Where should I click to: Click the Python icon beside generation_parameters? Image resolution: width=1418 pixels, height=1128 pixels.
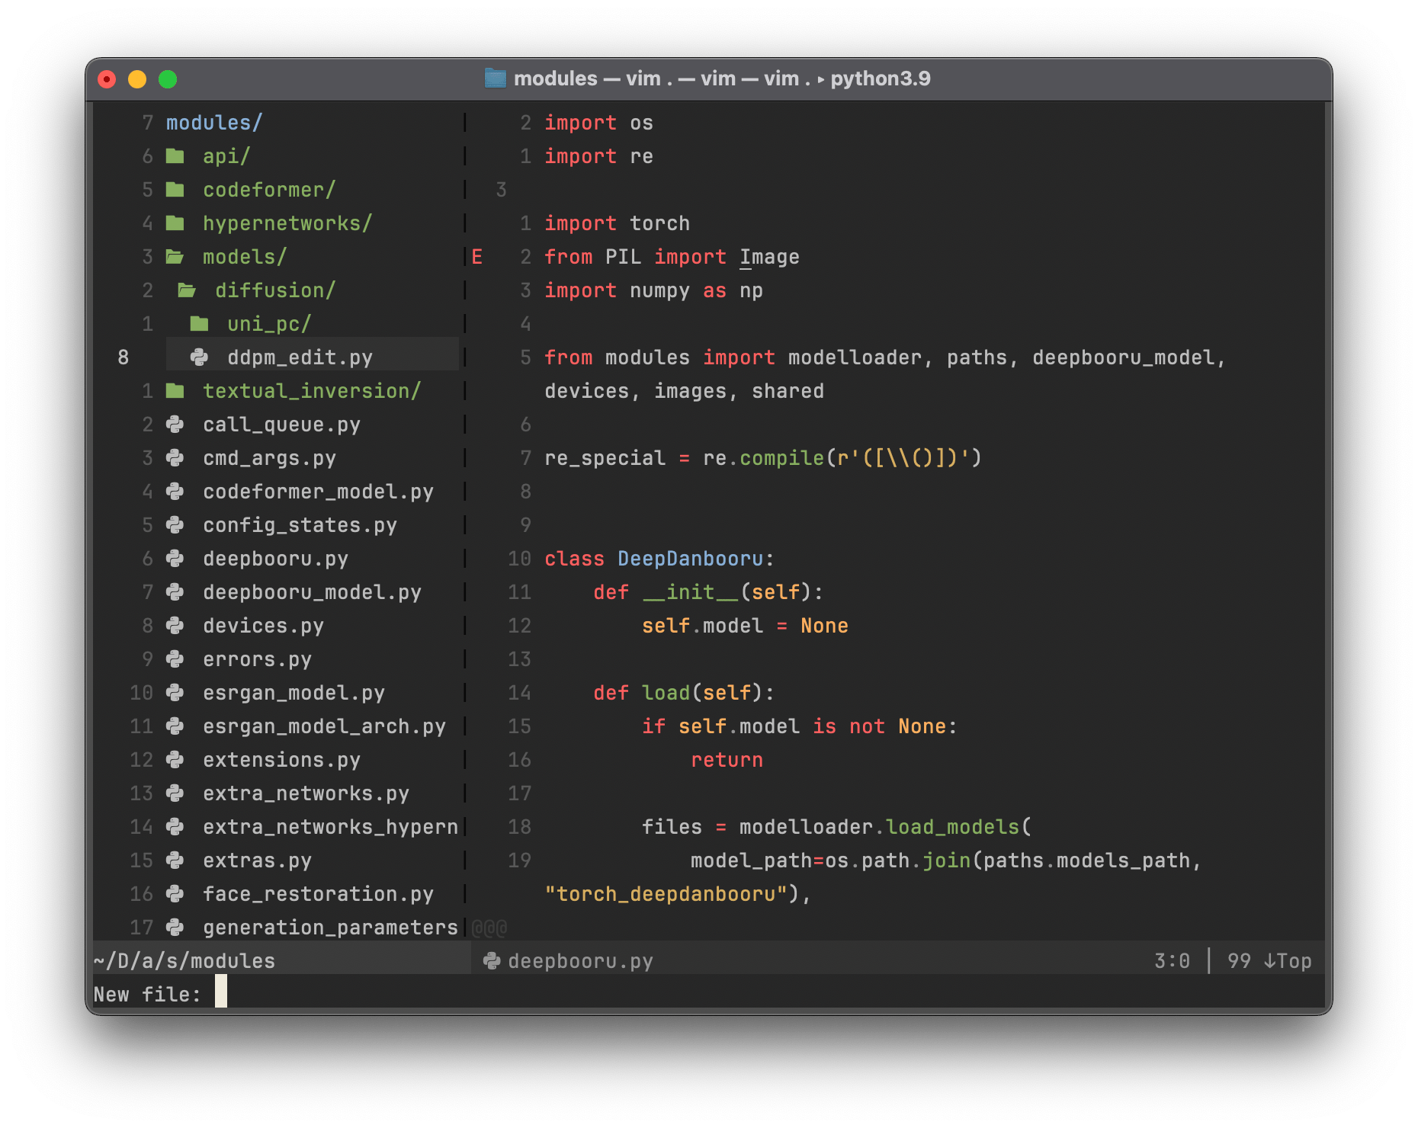click(175, 928)
